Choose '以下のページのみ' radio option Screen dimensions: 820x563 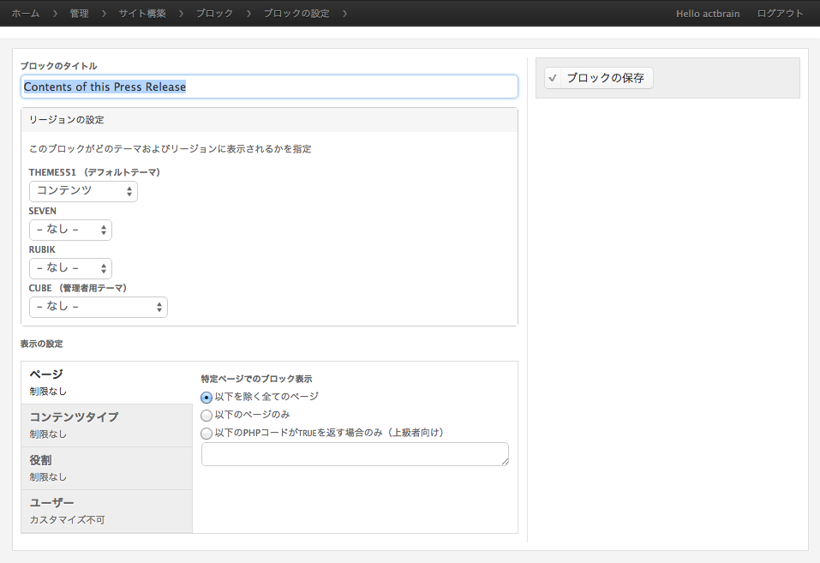[x=206, y=415]
